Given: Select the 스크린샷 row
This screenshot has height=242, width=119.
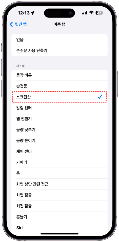Looking at the screenshot, I should 59,97.
